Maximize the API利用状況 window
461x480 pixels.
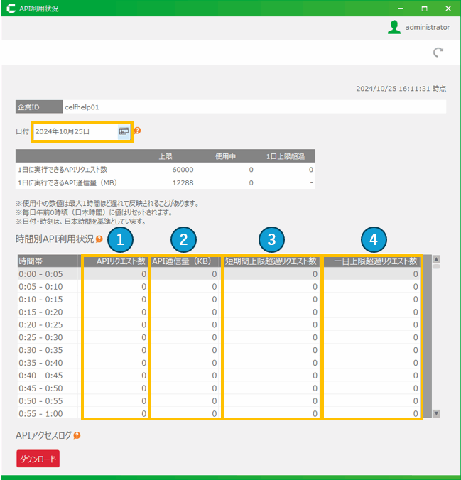[424, 9]
